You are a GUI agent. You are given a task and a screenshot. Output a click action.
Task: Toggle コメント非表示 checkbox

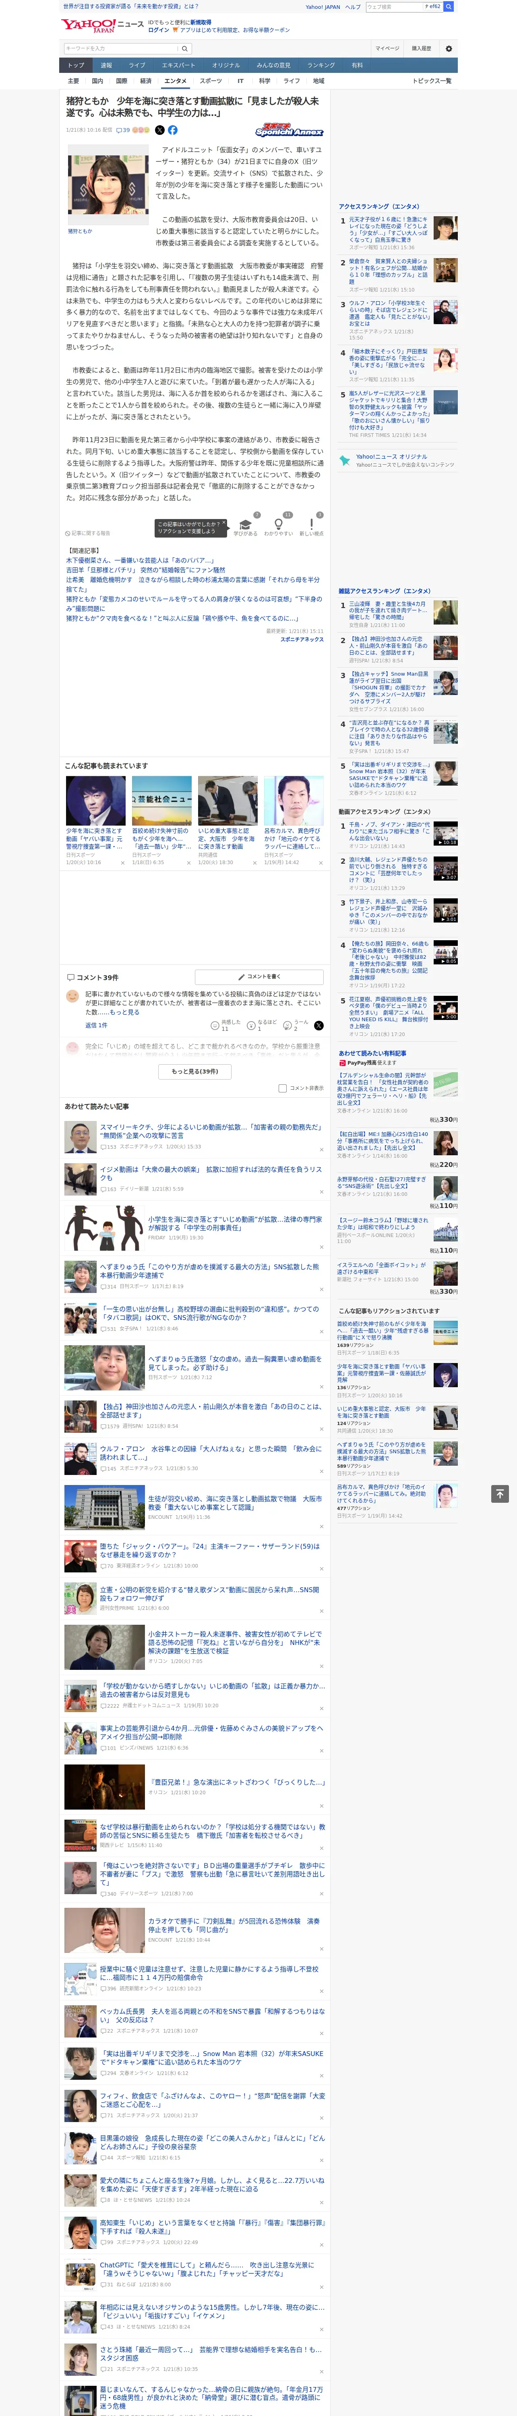pyautogui.click(x=282, y=1088)
